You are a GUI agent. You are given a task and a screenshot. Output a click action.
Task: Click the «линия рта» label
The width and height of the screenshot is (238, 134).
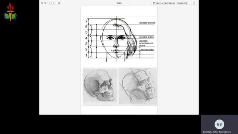pos(147,50)
